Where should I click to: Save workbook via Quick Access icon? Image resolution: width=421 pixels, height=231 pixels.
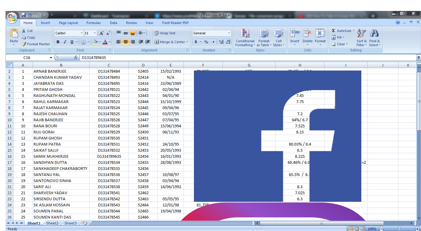click(x=23, y=15)
